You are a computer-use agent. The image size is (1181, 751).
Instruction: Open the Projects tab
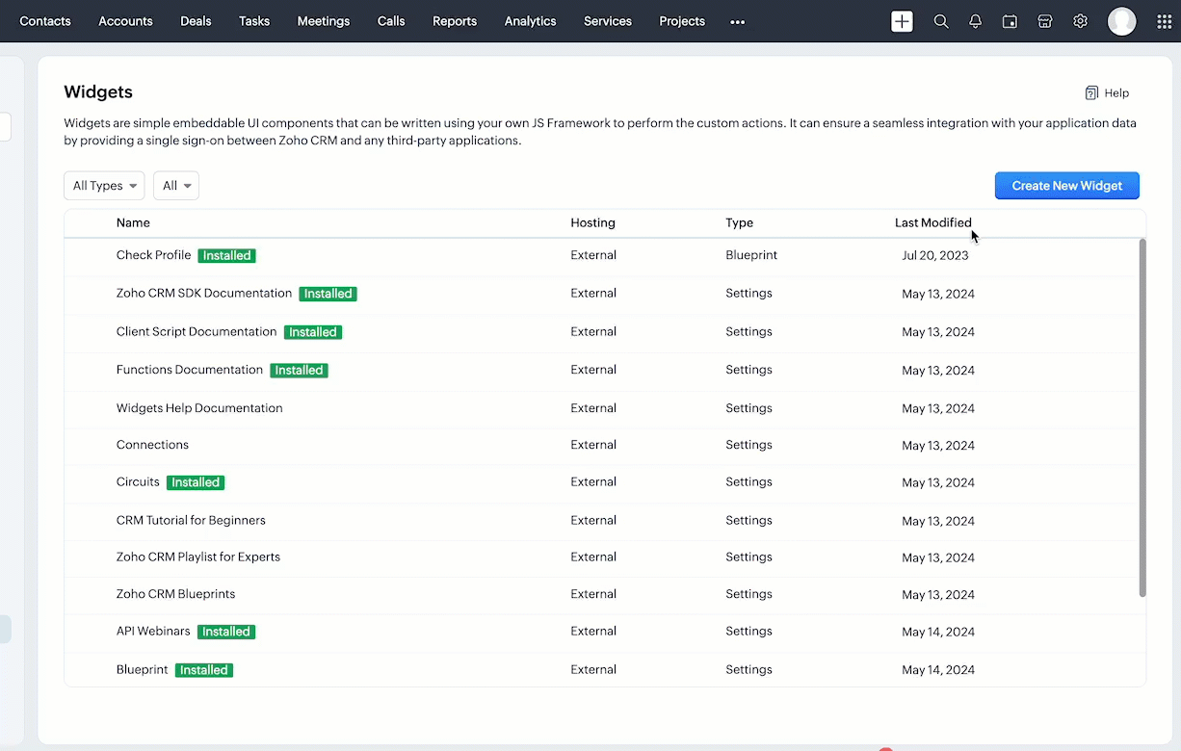[682, 21]
